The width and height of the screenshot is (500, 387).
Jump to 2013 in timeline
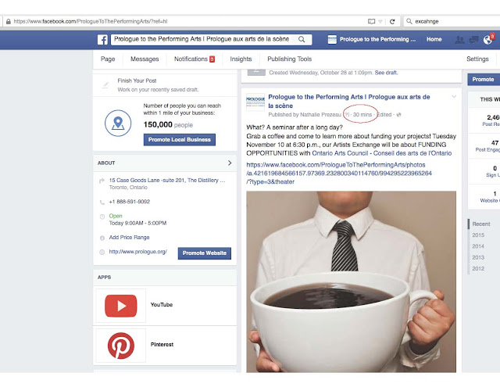click(478, 257)
